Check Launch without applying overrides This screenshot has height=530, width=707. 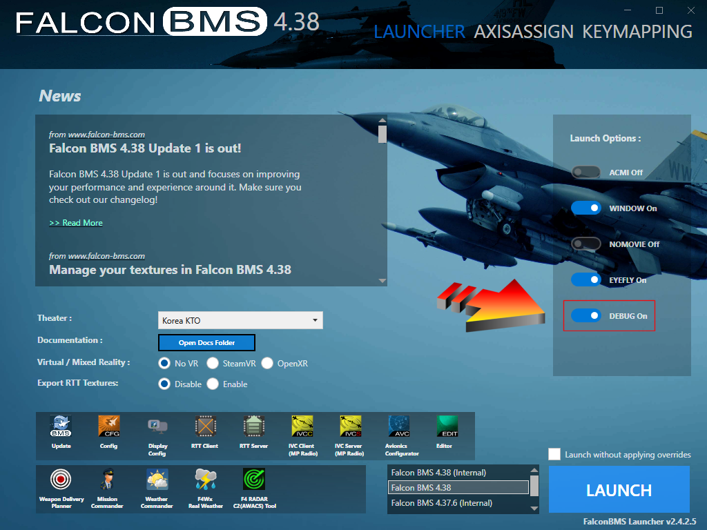pyautogui.click(x=554, y=454)
